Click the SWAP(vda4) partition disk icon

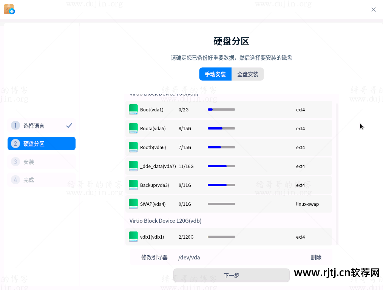(x=133, y=204)
